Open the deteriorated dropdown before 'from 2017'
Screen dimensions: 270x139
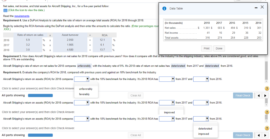tap(178, 66)
